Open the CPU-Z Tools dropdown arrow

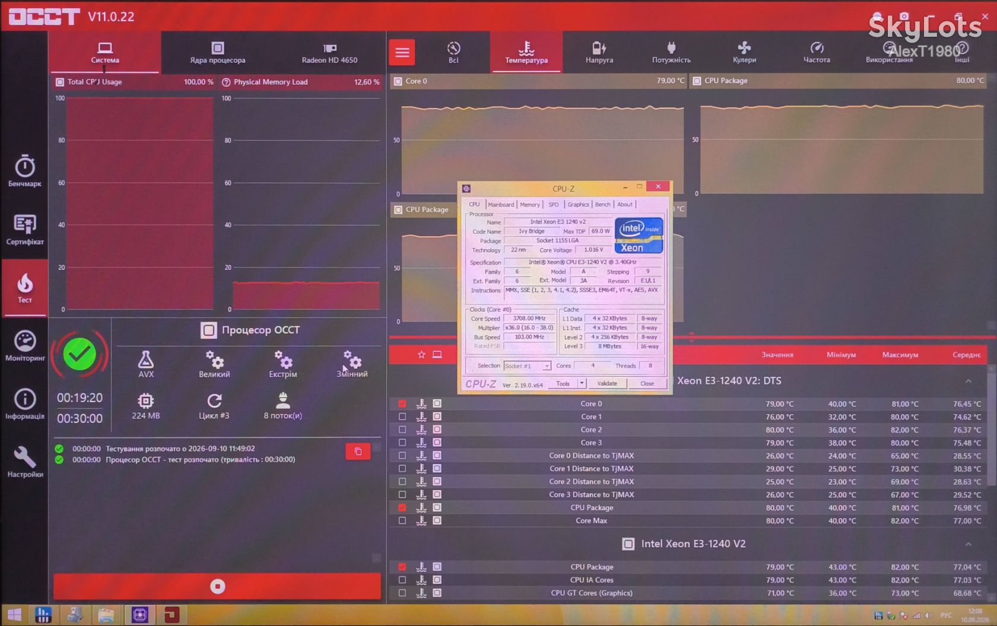point(582,383)
